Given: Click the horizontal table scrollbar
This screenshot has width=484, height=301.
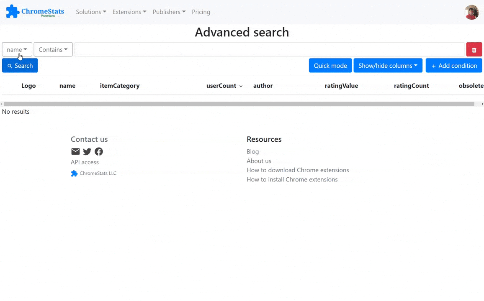Looking at the screenshot, I should pyautogui.click(x=239, y=104).
